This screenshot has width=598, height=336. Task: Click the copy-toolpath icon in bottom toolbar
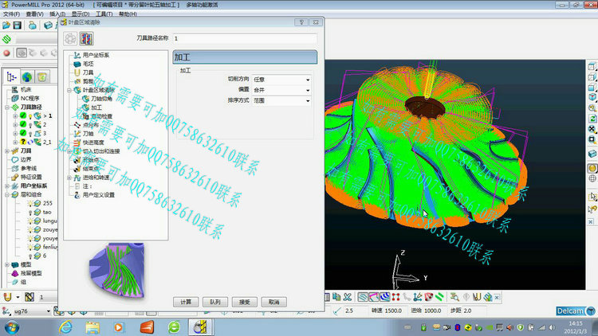click(x=336, y=297)
